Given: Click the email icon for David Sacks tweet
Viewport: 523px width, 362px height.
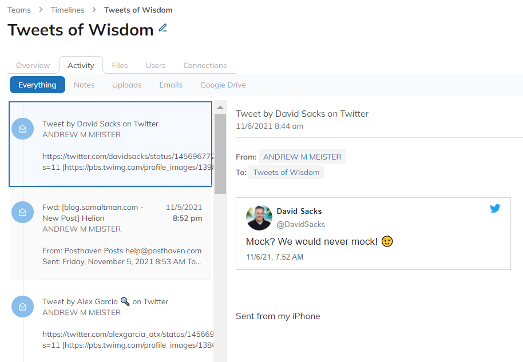Looking at the screenshot, I should 22,129.
